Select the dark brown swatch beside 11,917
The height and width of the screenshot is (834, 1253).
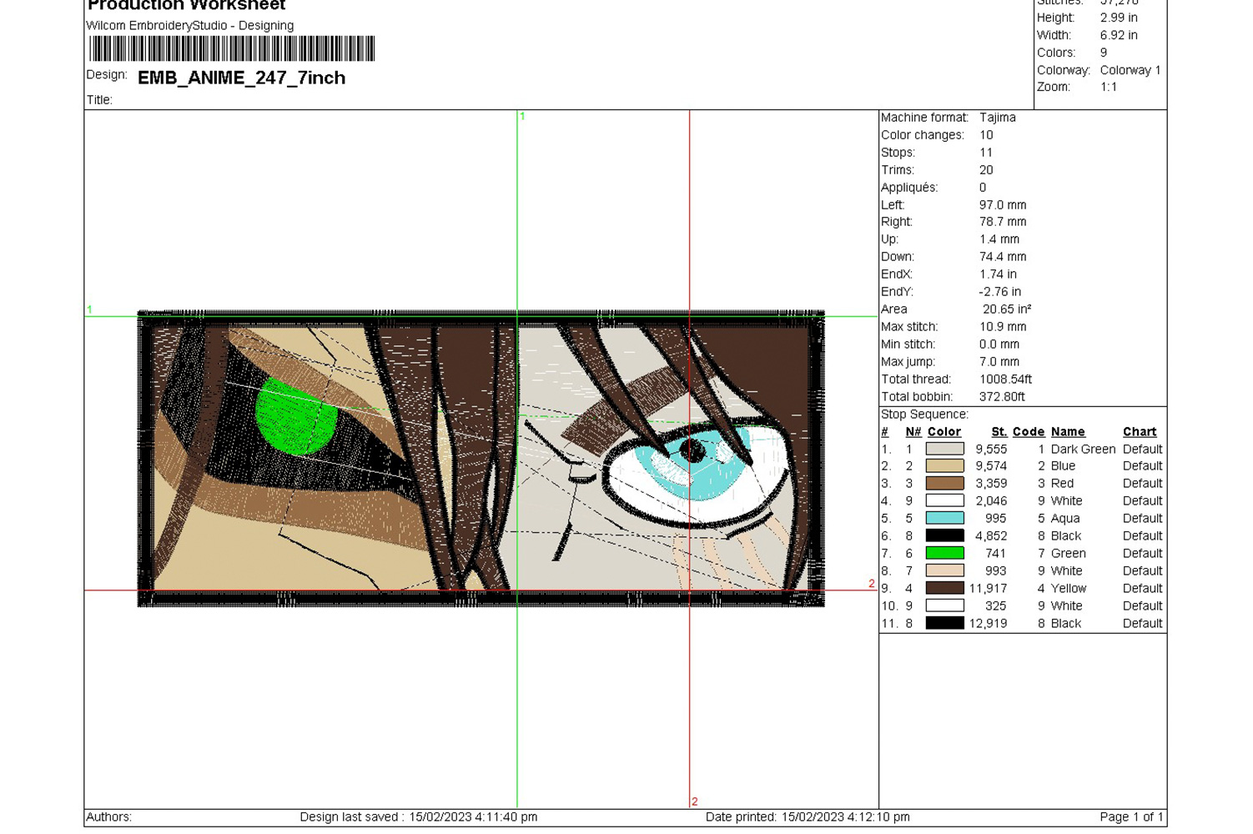coord(944,588)
